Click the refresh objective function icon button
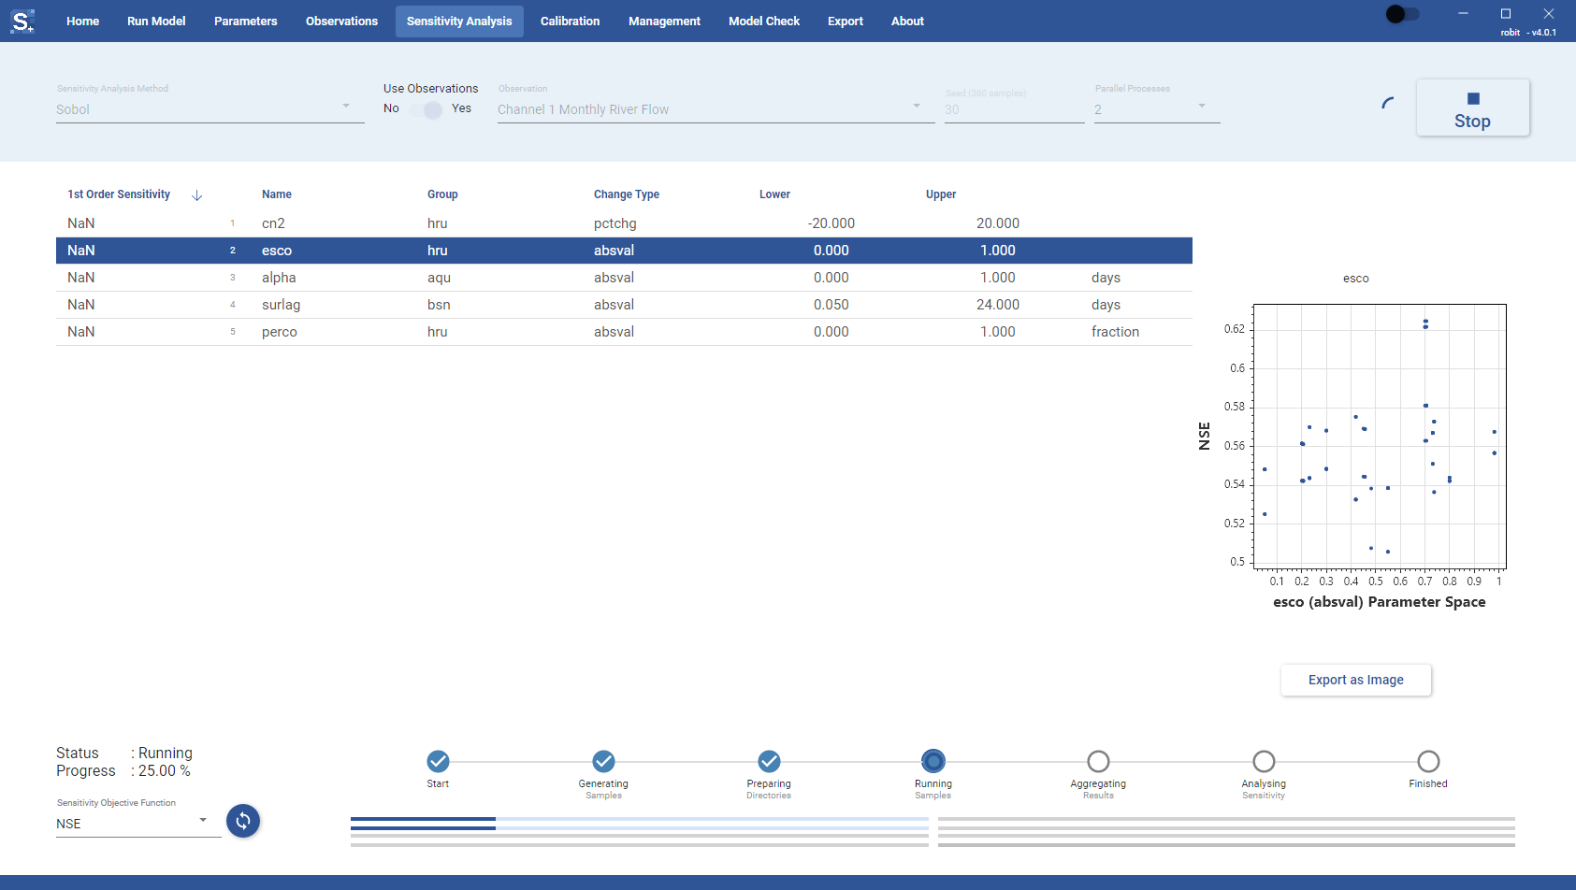This screenshot has height=890, width=1576. 243,821
